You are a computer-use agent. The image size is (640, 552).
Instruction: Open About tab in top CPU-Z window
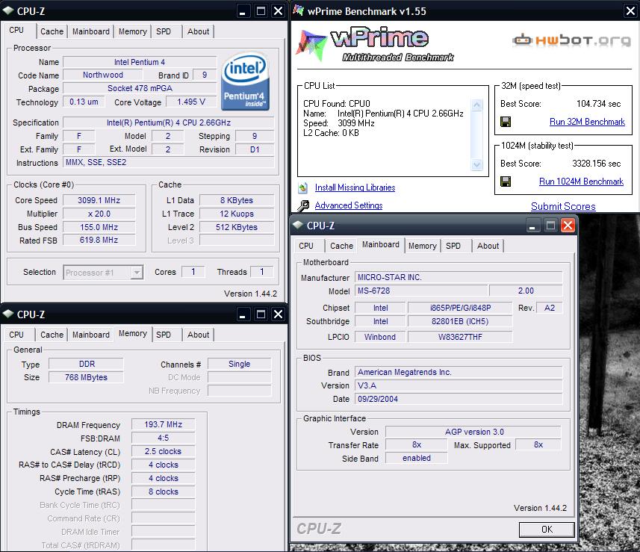point(199,31)
